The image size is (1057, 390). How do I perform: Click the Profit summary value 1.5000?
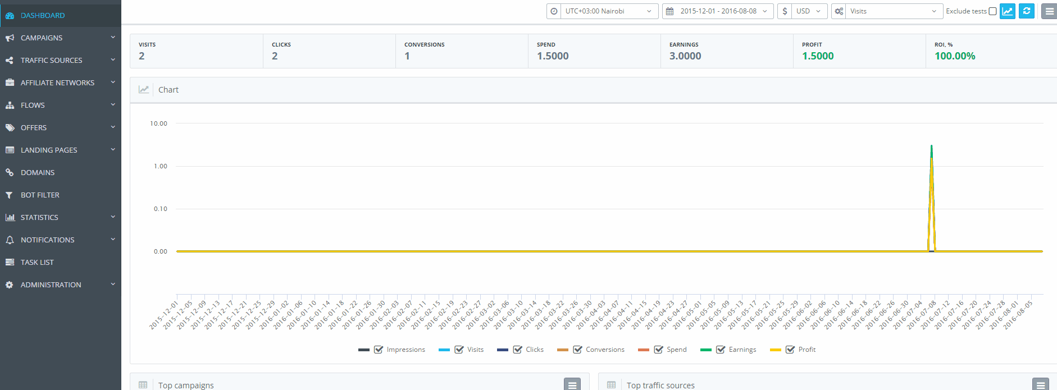pos(818,56)
